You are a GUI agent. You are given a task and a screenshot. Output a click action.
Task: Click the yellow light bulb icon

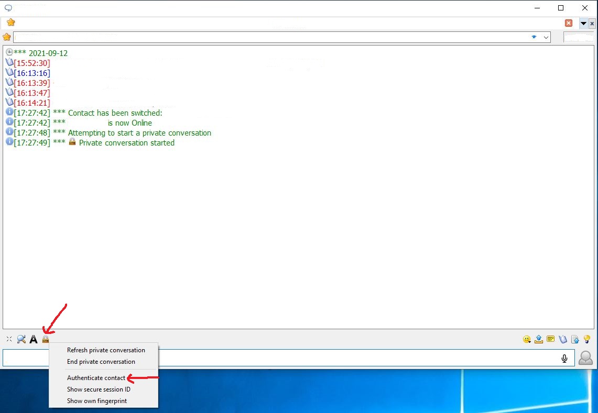[x=587, y=339]
